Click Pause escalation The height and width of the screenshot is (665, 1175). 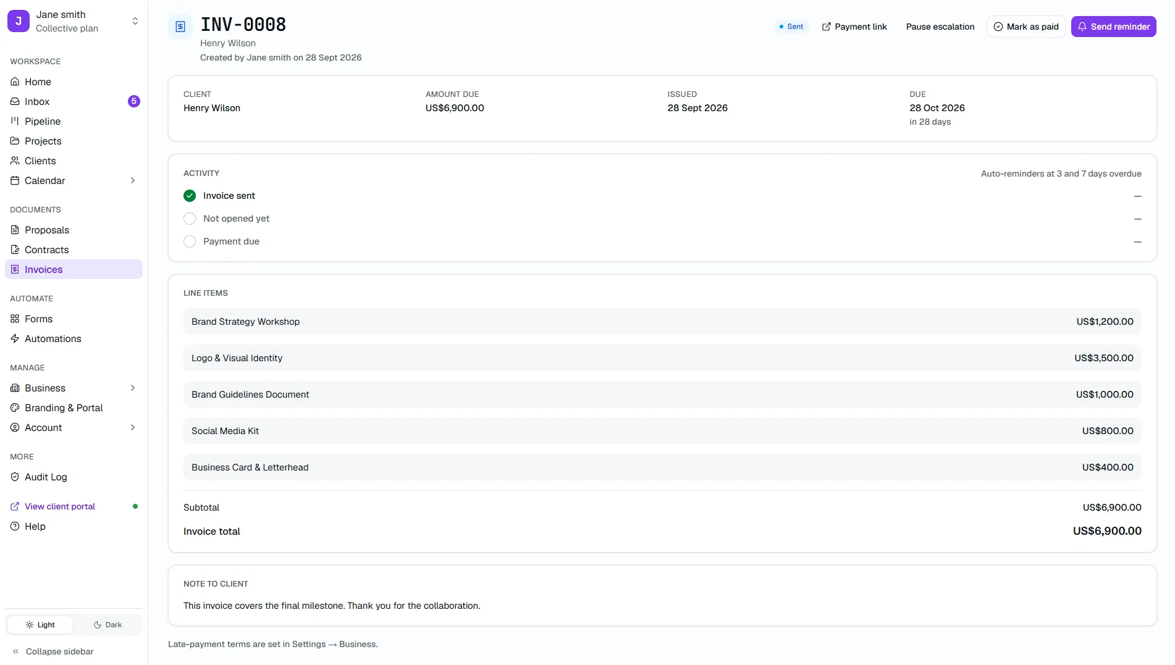click(x=940, y=27)
